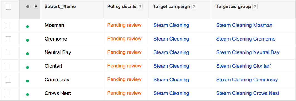The height and width of the screenshot is (101, 296).
Task: Click Pending review status for Clontarf
Action: [124, 66]
